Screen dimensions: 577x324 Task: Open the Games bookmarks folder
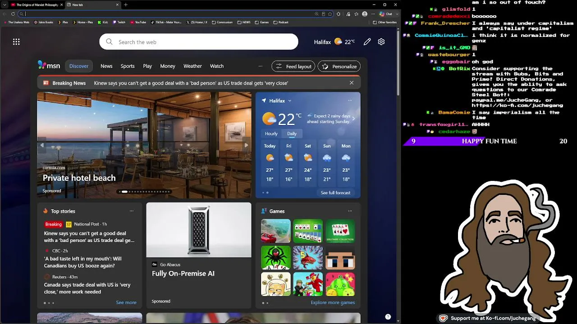(262, 22)
